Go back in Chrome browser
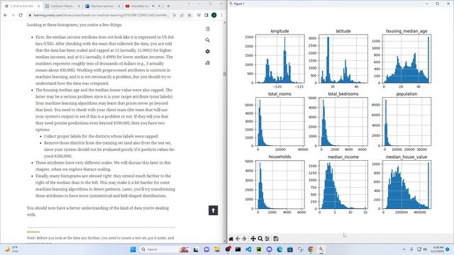This screenshot has height=255, width=454. [x=6, y=15]
